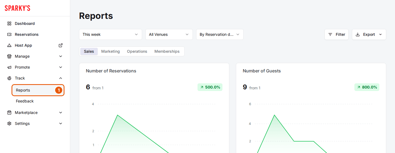395x153 pixels.
Task: Click the Track chart icon
Action: coord(9,78)
